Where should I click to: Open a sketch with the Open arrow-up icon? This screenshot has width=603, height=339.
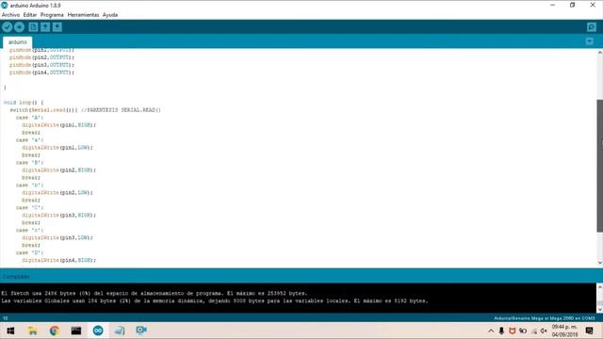point(45,27)
